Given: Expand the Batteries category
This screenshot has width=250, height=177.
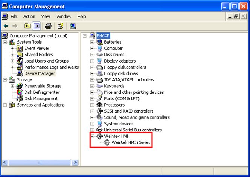Looking at the screenshot, I should pyautogui.click(x=92, y=42).
